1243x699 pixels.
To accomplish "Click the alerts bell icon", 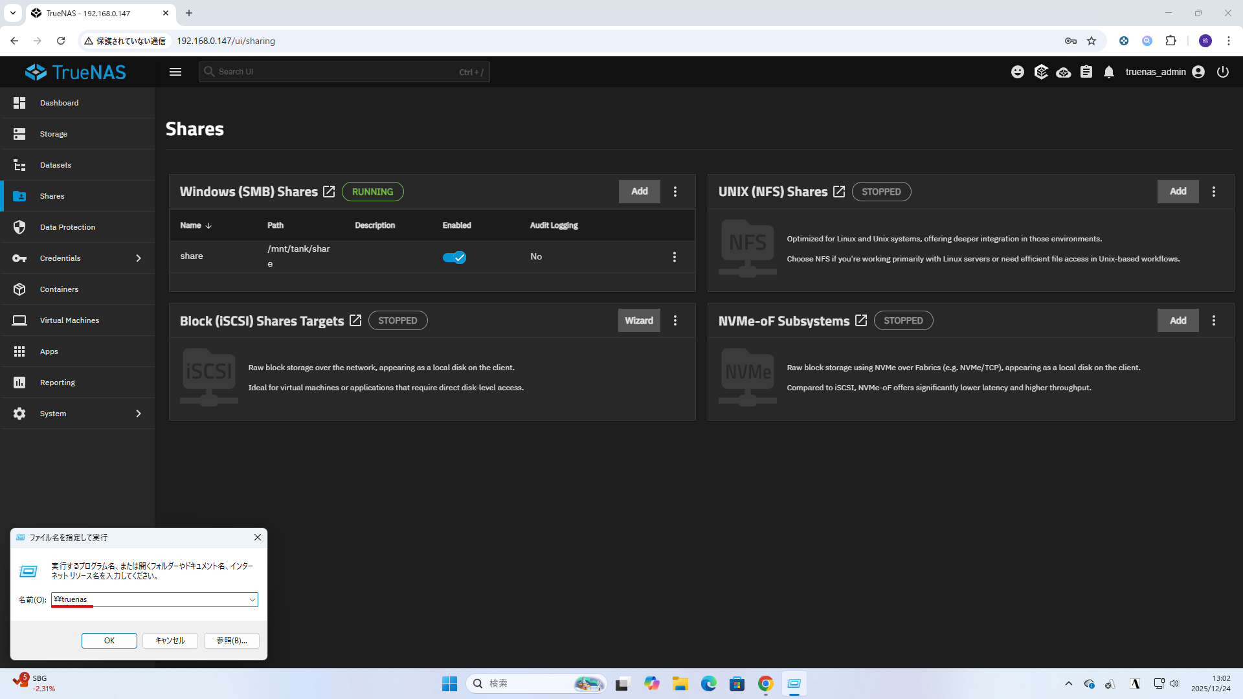I will pyautogui.click(x=1109, y=72).
